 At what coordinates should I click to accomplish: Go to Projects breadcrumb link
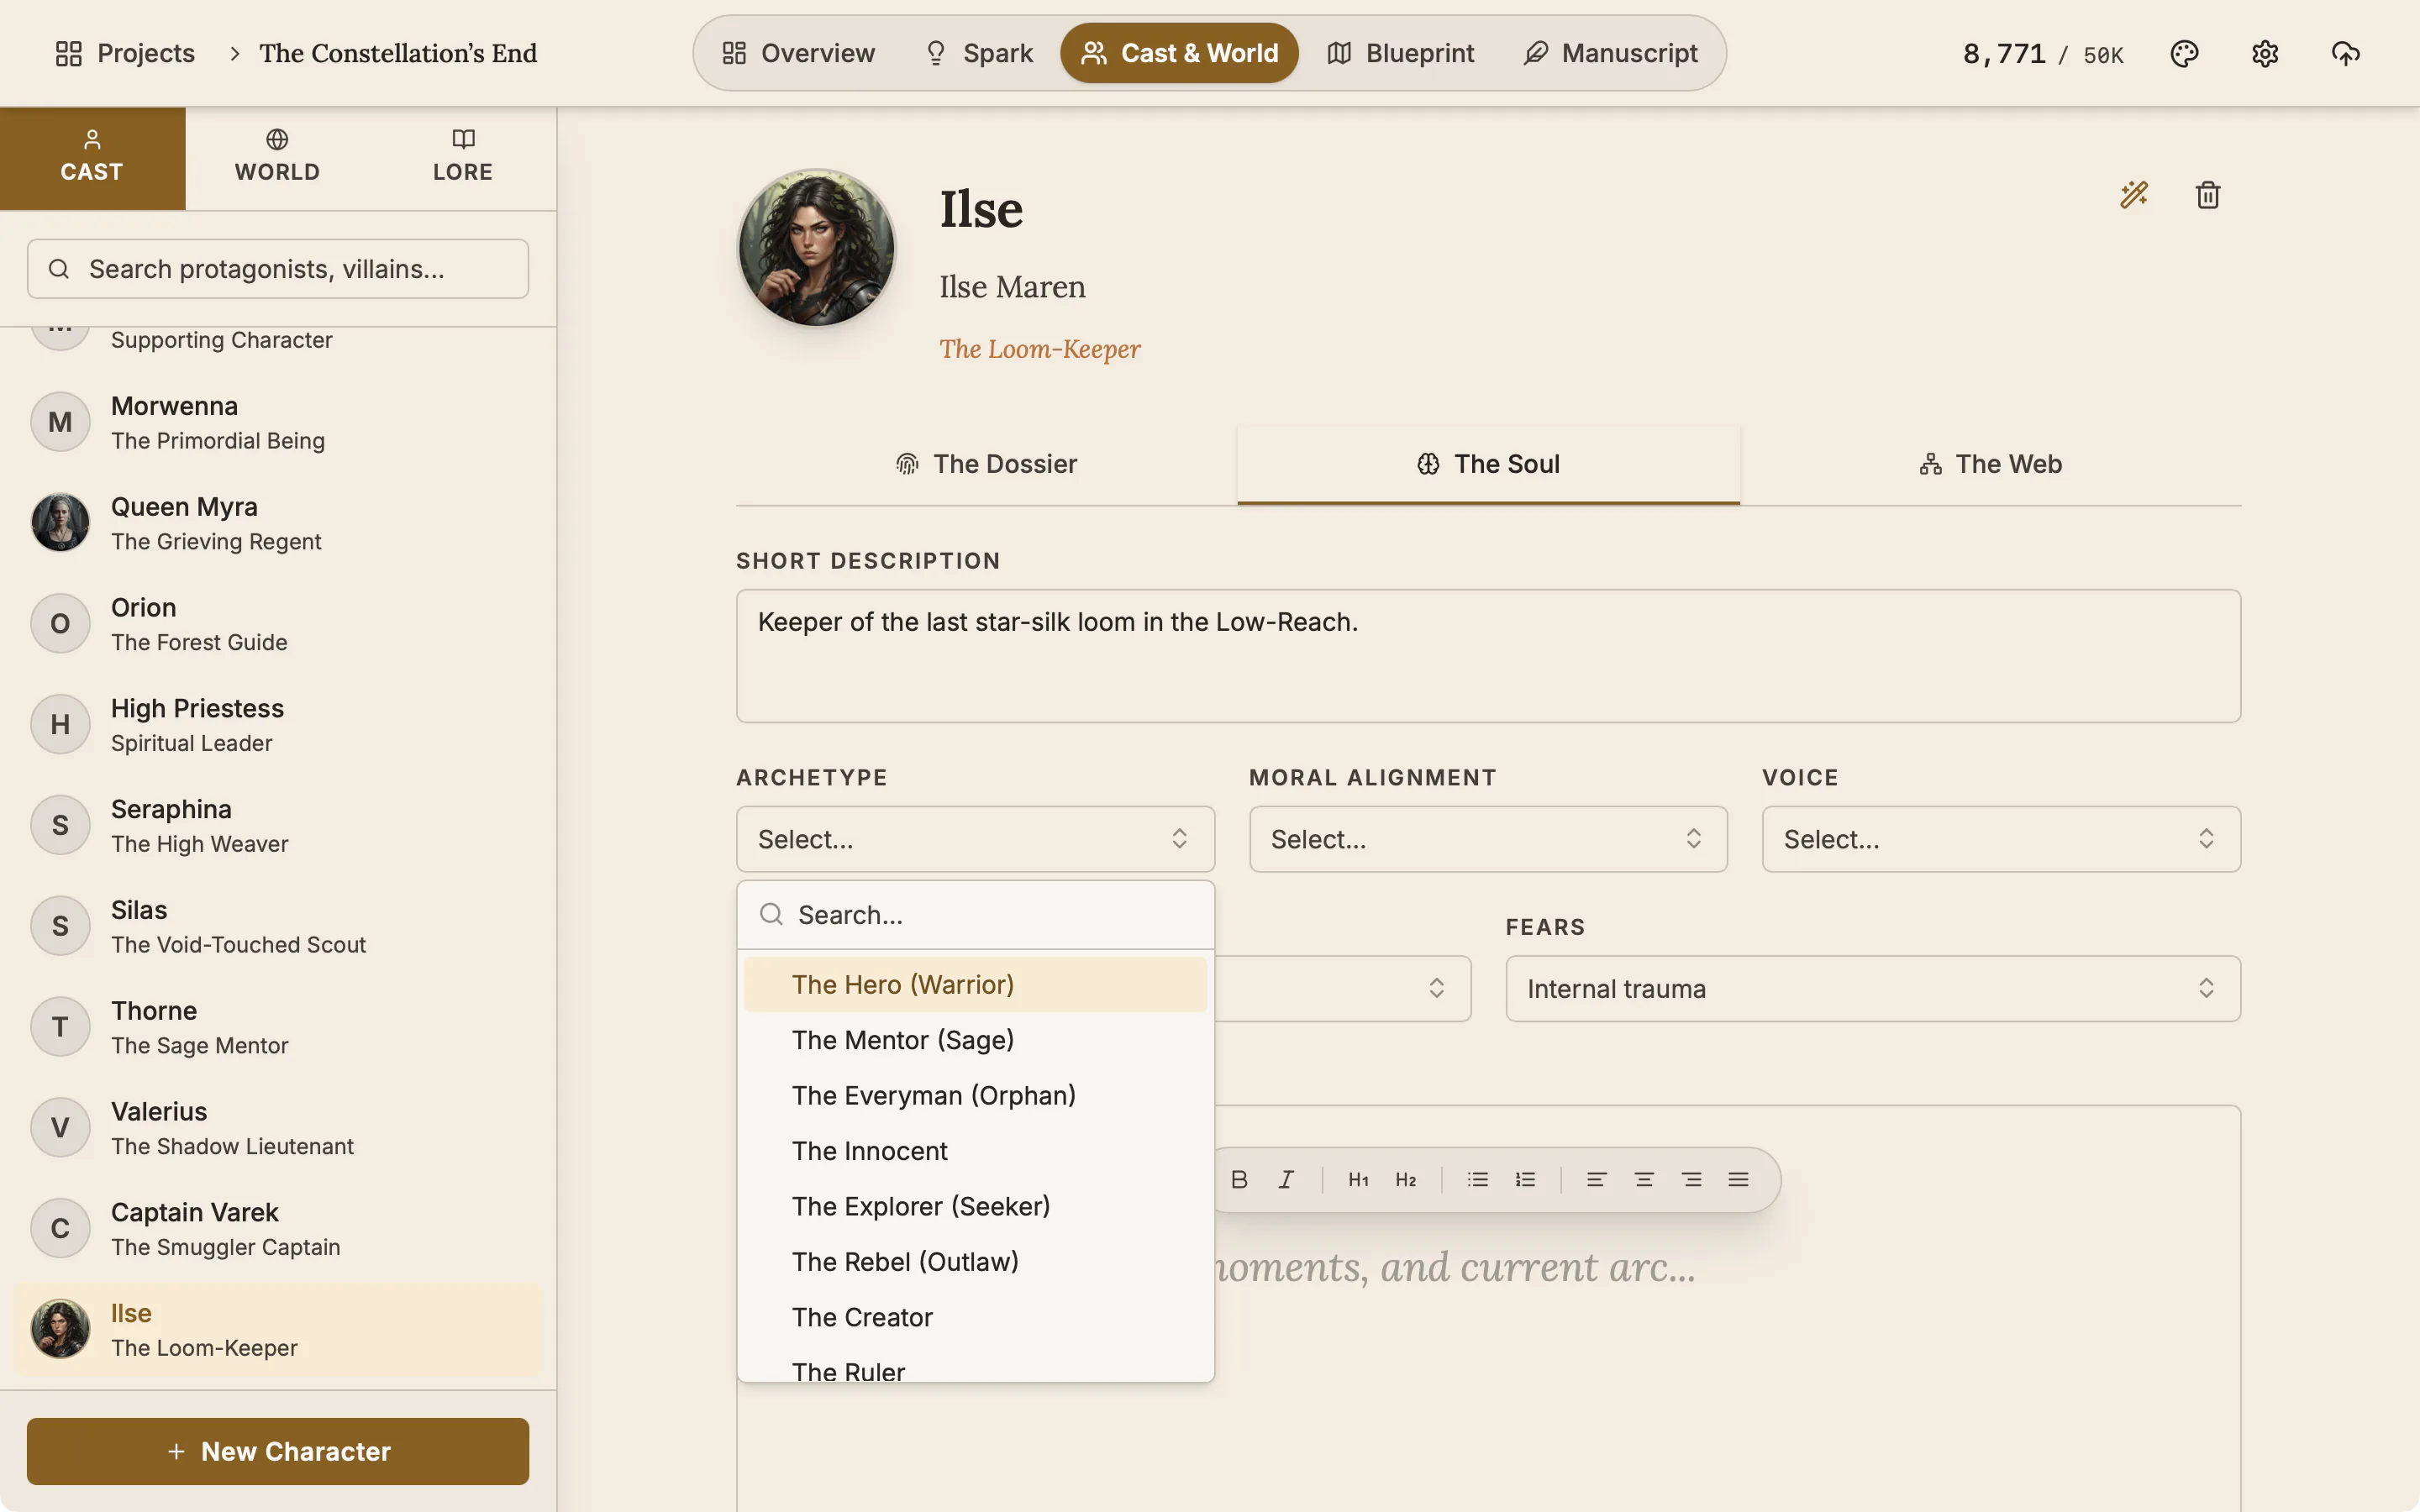pyautogui.click(x=126, y=53)
